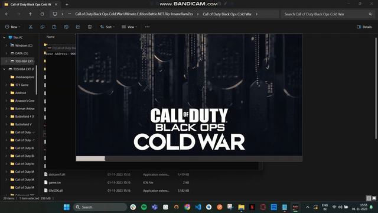Open the See more toolbar options

click(147, 27)
